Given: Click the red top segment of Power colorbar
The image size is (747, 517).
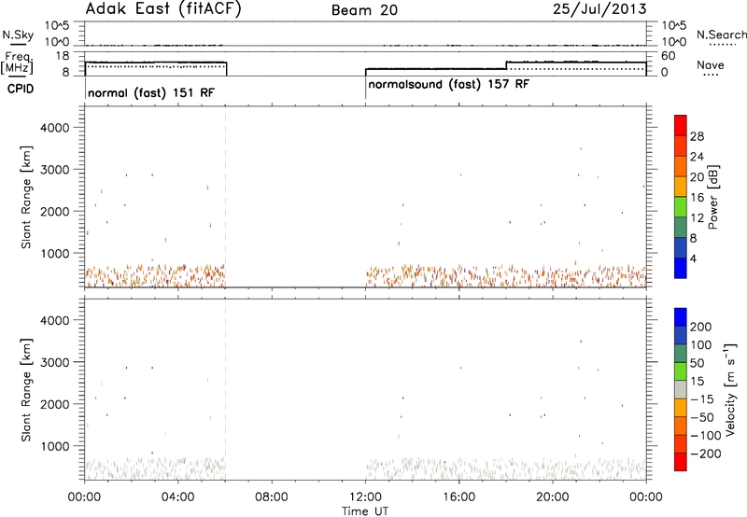Looking at the screenshot, I should pos(681,126).
